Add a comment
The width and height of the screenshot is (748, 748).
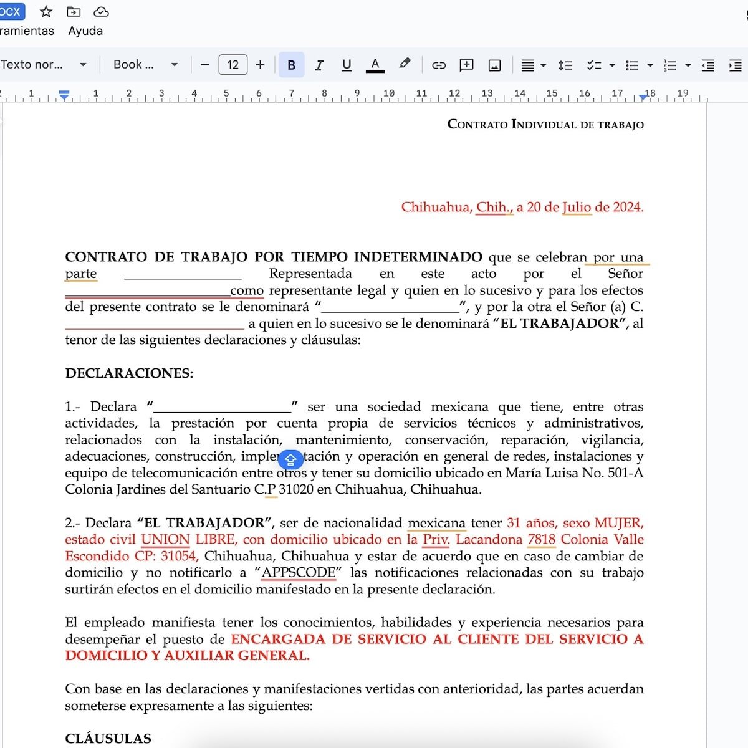click(466, 64)
